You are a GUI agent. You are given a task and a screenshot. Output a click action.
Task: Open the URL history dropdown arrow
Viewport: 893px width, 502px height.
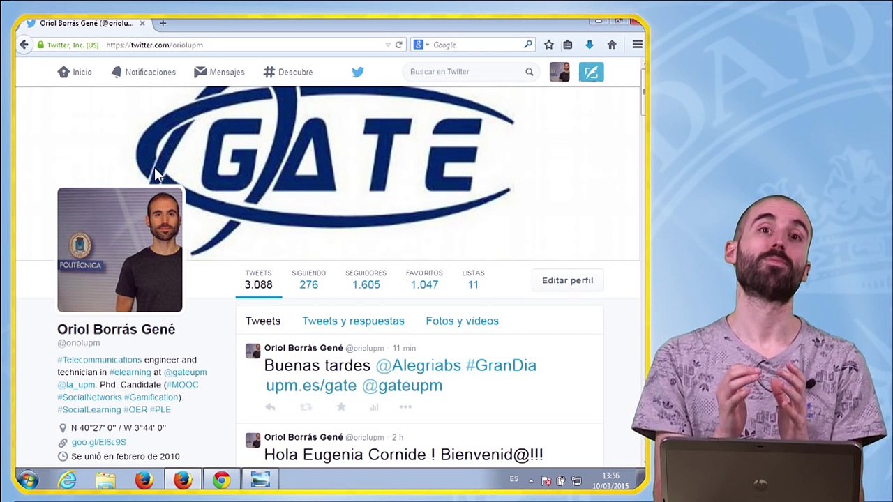coord(388,45)
